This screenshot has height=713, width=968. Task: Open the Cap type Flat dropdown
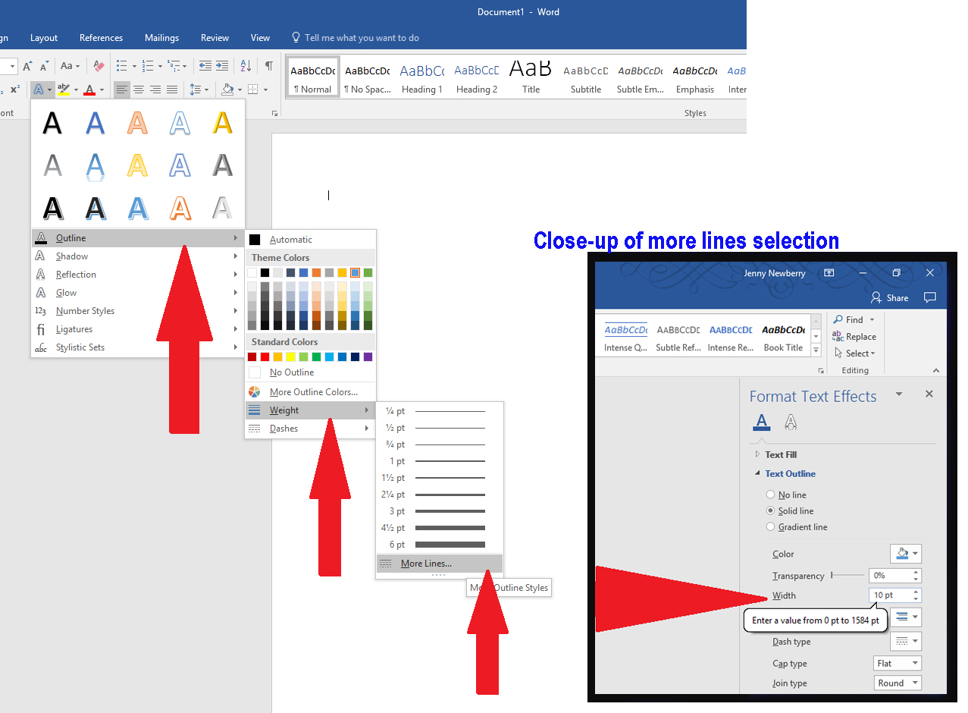(898, 663)
